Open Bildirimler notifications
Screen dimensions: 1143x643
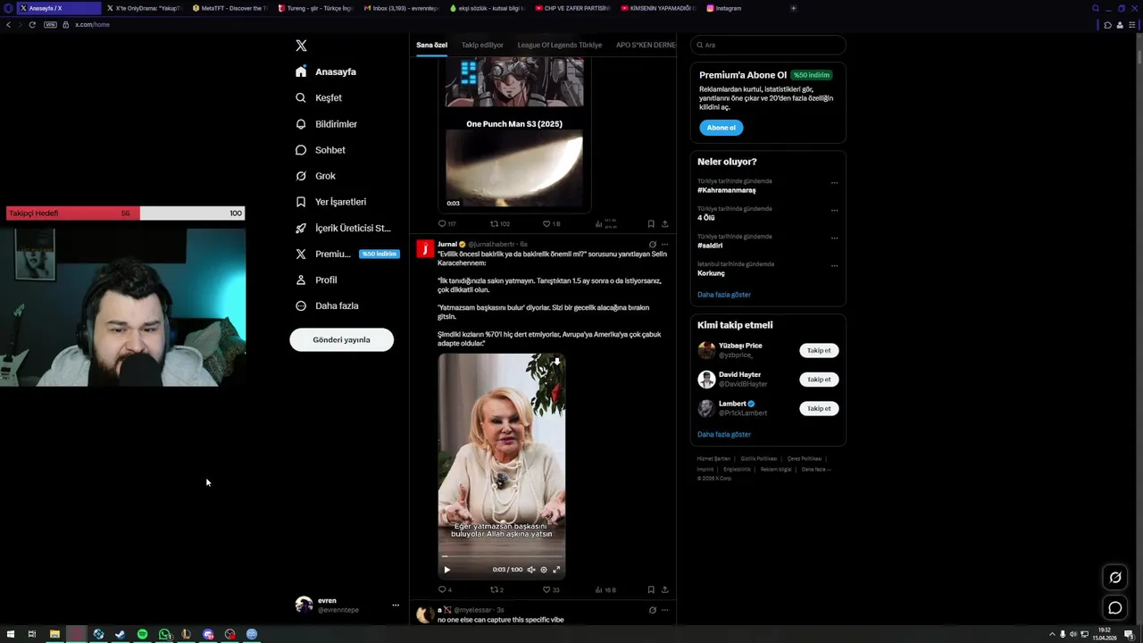[326, 124]
